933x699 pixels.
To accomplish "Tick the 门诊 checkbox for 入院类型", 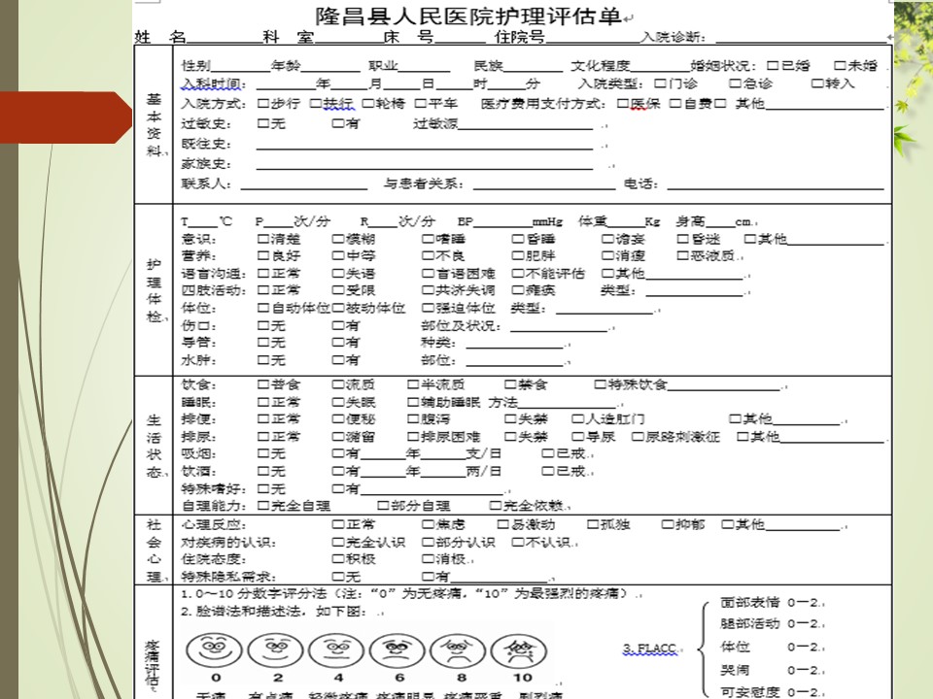I will pos(661,83).
